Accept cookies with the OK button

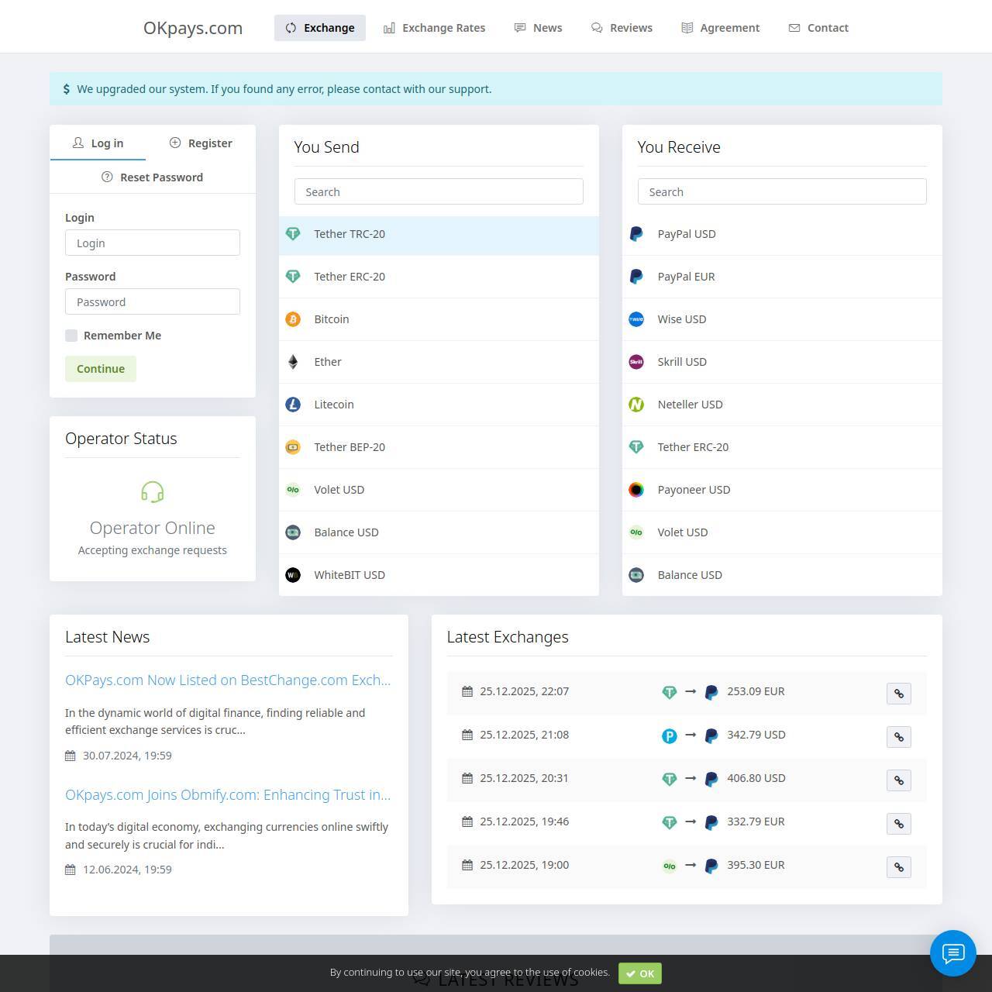[639, 973]
